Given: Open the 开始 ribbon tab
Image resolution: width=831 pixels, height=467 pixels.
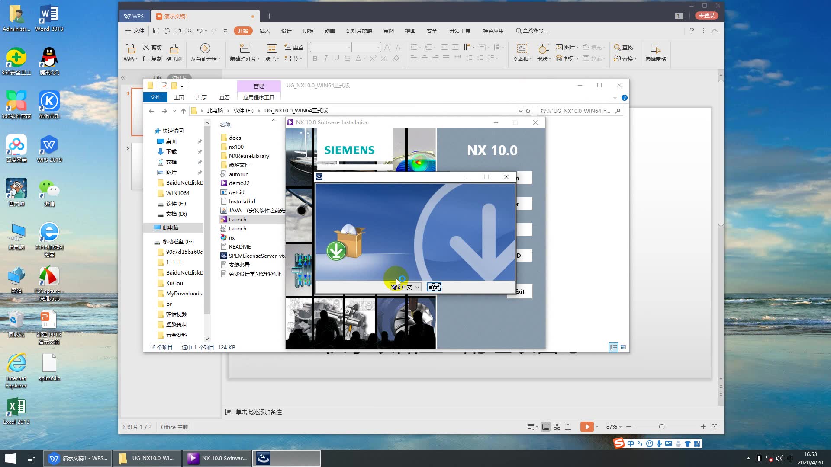Looking at the screenshot, I should pyautogui.click(x=243, y=31).
